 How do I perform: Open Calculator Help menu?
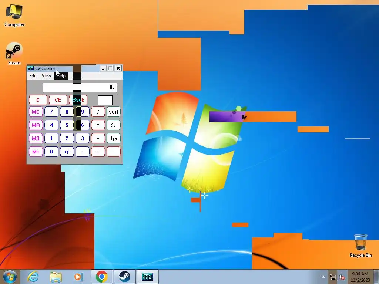[x=61, y=76]
